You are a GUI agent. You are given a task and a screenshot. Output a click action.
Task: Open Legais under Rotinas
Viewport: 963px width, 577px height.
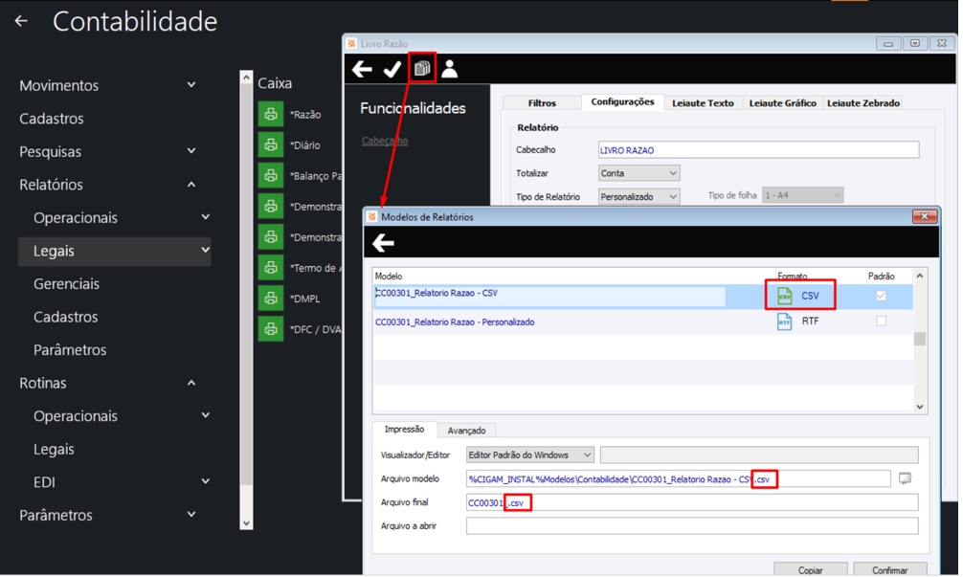(54, 450)
